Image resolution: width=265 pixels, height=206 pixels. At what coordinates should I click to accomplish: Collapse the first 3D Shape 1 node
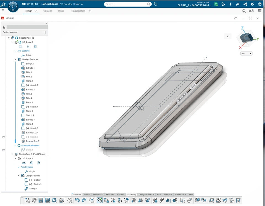12,42
